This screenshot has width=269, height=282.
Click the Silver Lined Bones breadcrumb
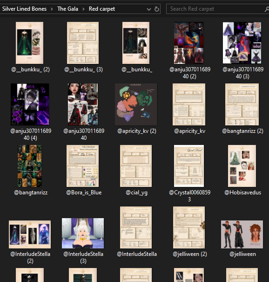click(24, 9)
